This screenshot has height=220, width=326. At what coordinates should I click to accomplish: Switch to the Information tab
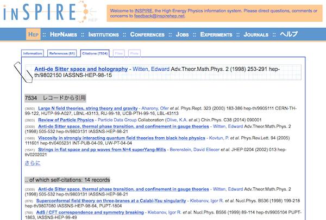click(x=33, y=53)
